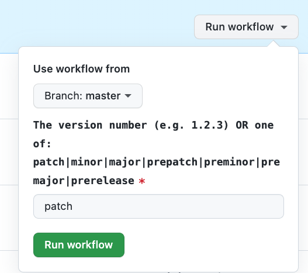The image size is (308, 273).
Task: Open the top Run workflow dropdown
Action: (x=246, y=27)
